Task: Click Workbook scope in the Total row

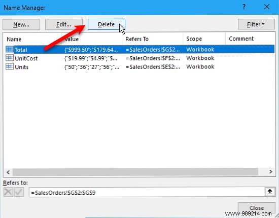Action: click(x=200, y=50)
